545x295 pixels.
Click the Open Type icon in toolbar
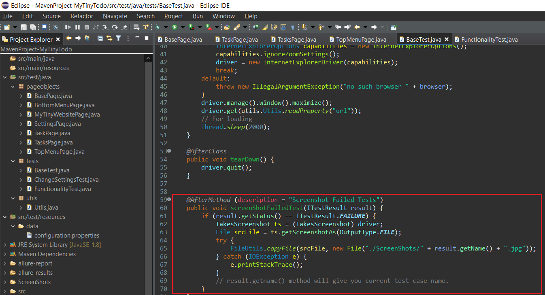click(x=227, y=27)
